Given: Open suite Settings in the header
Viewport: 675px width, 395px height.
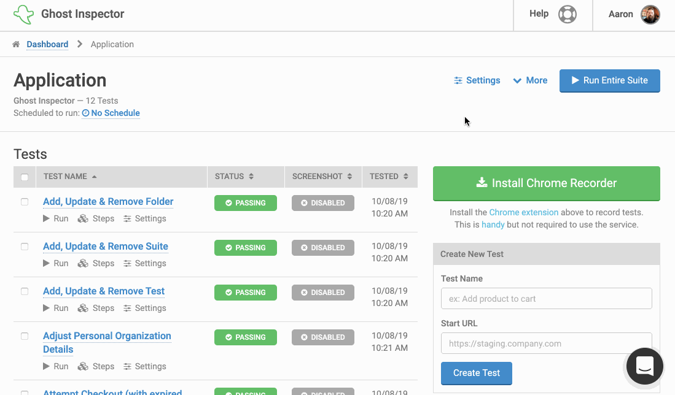Looking at the screenshot, I should coord(477,80).
